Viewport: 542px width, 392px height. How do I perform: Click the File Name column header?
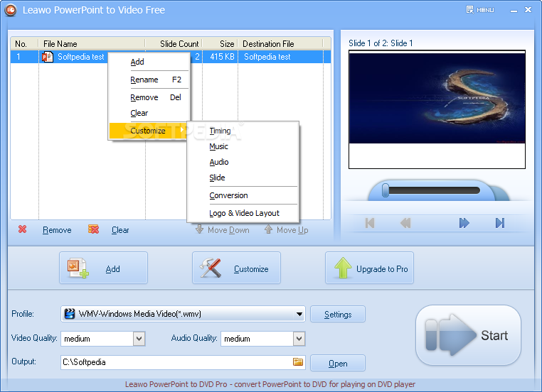[x=92, y=44]
